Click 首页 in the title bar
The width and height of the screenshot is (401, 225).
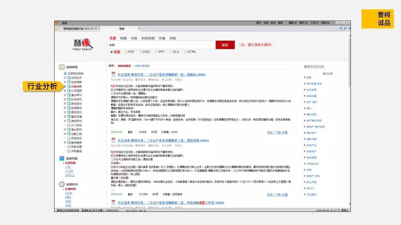coord(258,23)
